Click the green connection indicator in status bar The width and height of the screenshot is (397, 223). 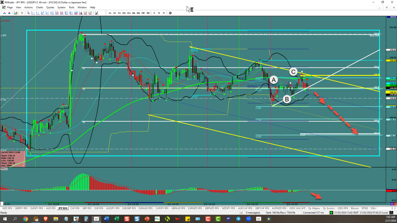click(x=331, y=213)
